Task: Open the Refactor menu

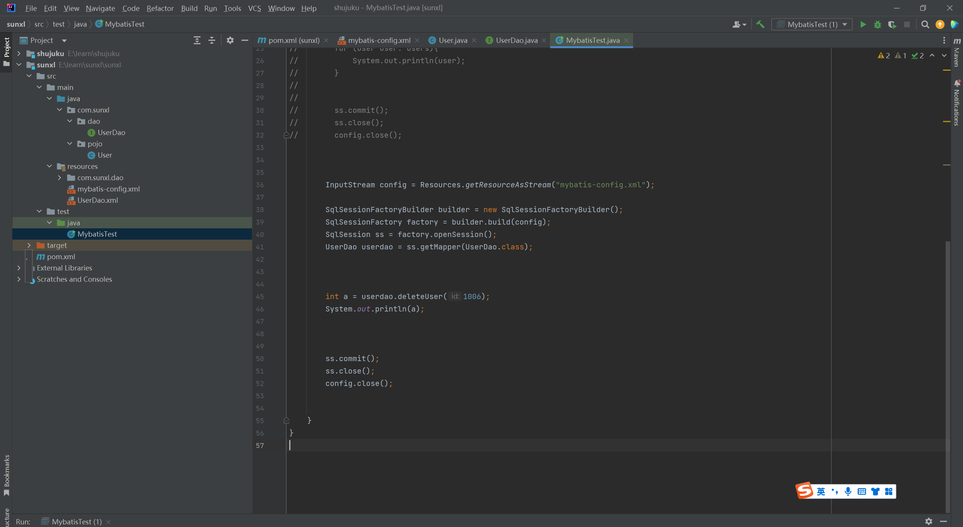Action: pyautogui.click(x=160, y=8)
